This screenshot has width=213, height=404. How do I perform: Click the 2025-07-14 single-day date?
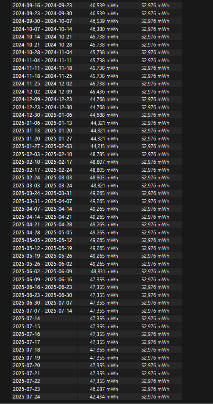click(26, 319)
